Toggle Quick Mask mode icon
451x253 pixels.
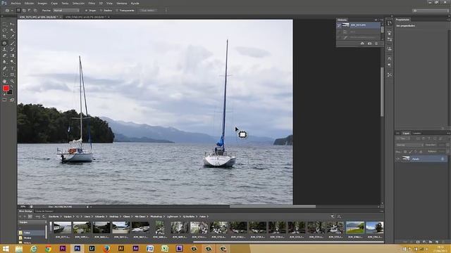coord(5,100)
